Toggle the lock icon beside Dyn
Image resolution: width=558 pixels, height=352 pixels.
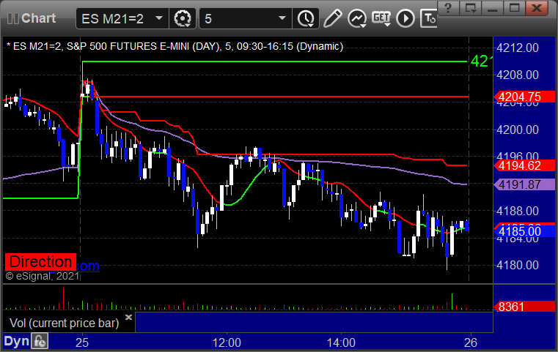tap(40, 341)
